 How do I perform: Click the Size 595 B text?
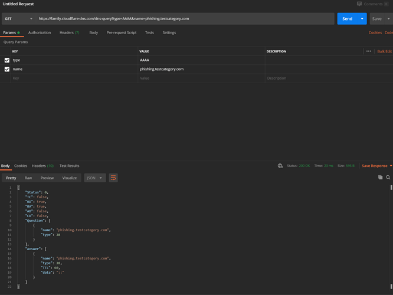(346, 166)
